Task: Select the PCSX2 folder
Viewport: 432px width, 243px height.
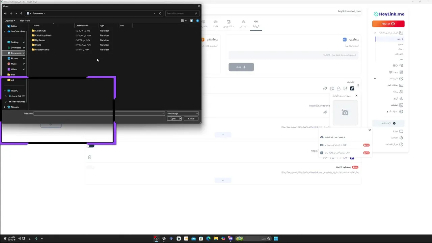Action: click(38, 45)
